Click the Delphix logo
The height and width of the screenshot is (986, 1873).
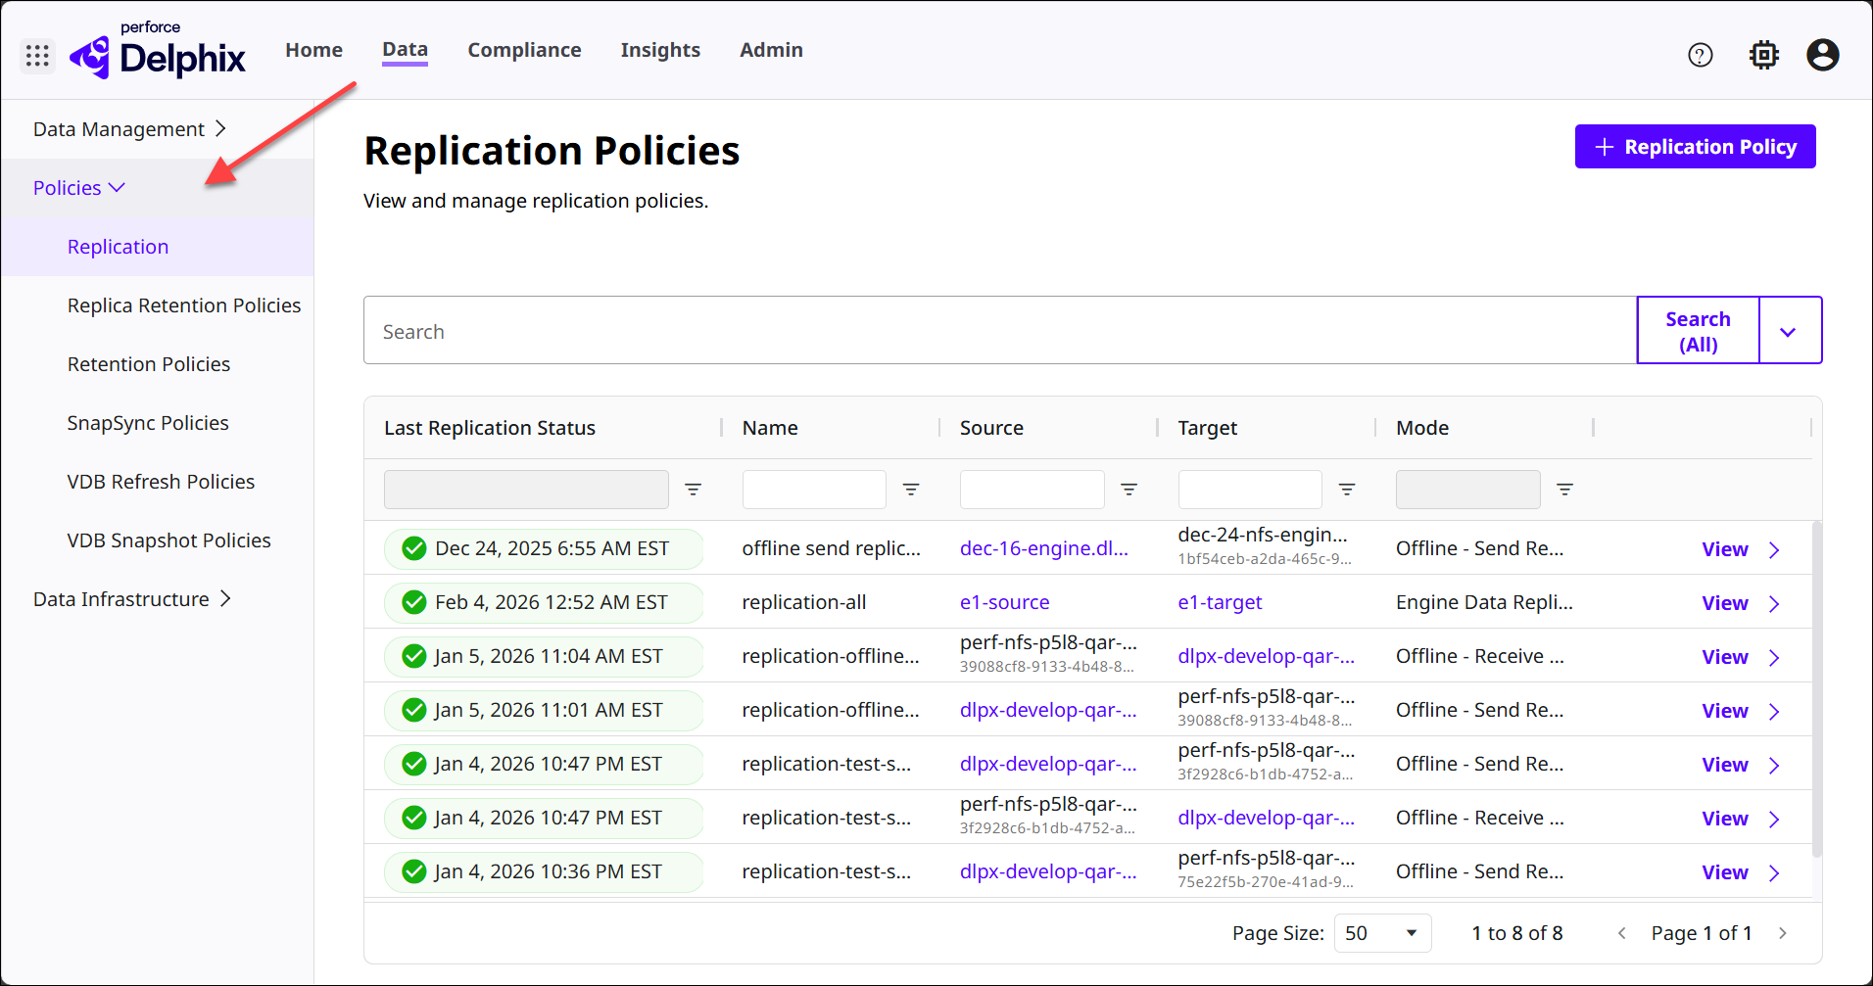click(159, 56)
